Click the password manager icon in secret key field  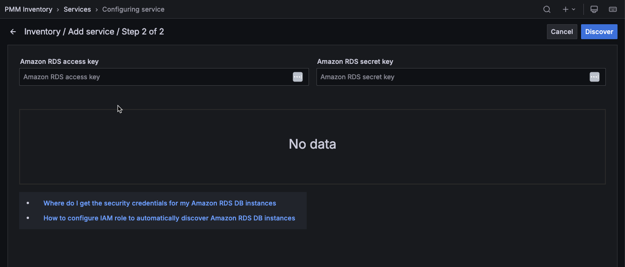click(595, 77)
